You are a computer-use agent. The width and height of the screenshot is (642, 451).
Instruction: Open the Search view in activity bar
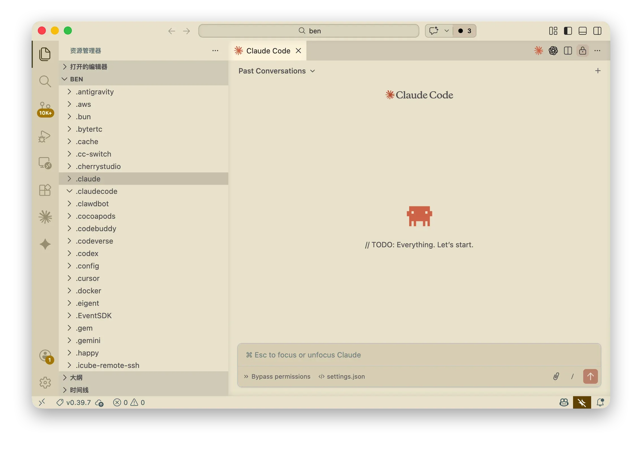click(x=45, y=81)
